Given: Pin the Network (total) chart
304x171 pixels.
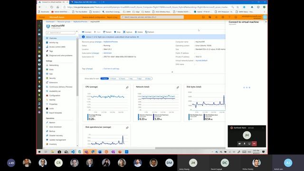Looking at the screenshot, I should coord(178,87).
